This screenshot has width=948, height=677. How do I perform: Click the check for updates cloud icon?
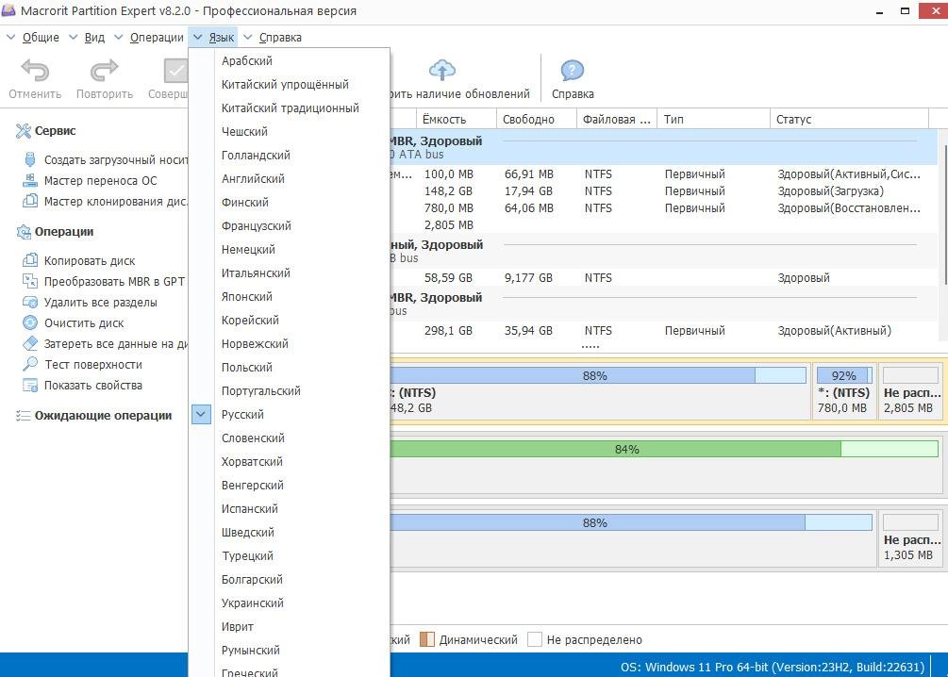(442, 70)
